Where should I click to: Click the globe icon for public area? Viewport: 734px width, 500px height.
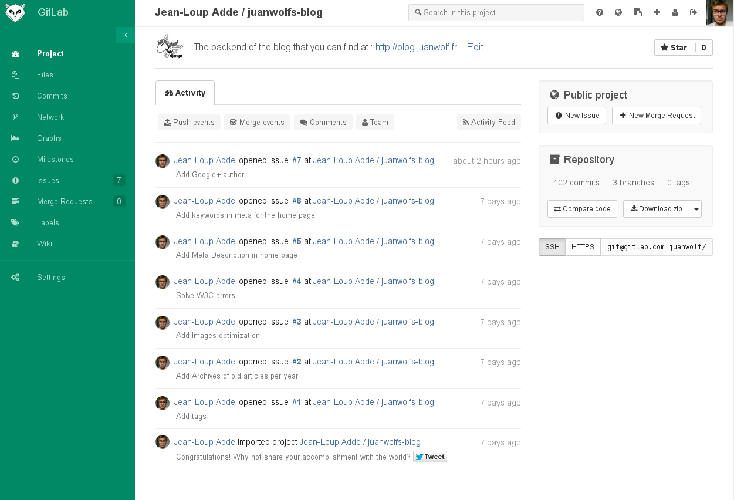[618, 12]
